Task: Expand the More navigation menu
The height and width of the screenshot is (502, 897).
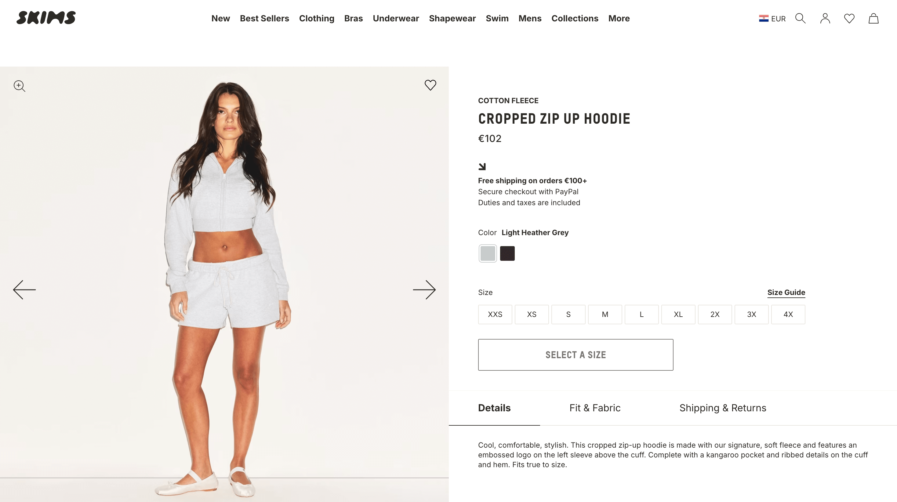Action: [x=619, y=18]
